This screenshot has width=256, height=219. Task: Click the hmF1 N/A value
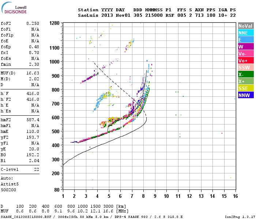point(35,126)
